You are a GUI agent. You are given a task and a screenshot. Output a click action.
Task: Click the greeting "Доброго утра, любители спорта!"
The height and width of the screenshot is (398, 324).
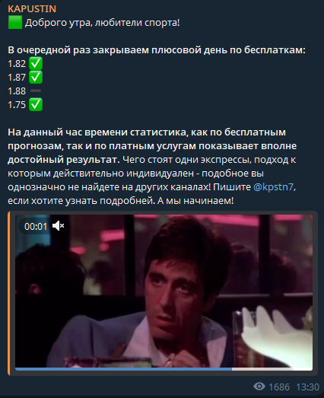click(x=102, y=23)
